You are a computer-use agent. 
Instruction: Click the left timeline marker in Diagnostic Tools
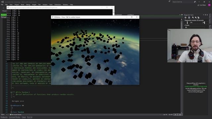click(x=187, y=22)
